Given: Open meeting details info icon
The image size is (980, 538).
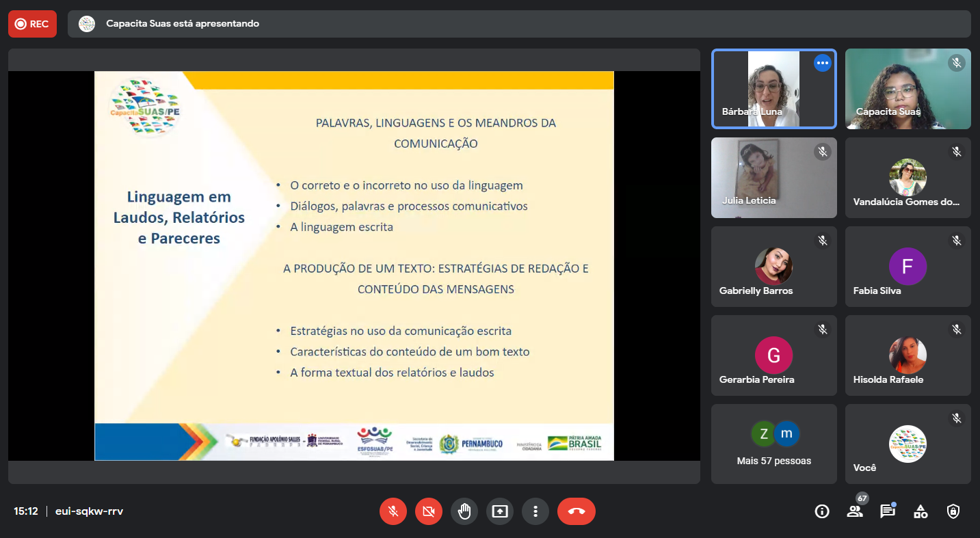Looking at the screenshot, I should point(822,511).
